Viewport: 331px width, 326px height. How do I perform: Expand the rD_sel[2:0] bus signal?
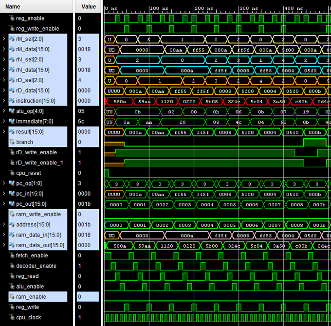click(4, 80)
